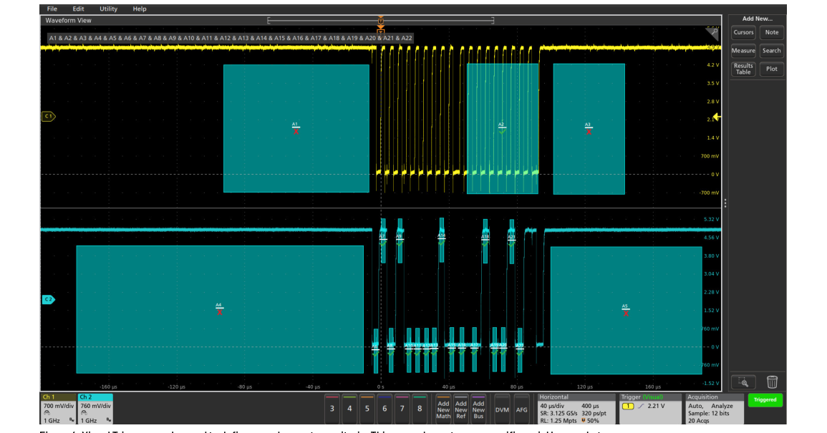Open the Acquisition settings badge
The width and height of the screenshot is (827, 433).
click(715, 409)
